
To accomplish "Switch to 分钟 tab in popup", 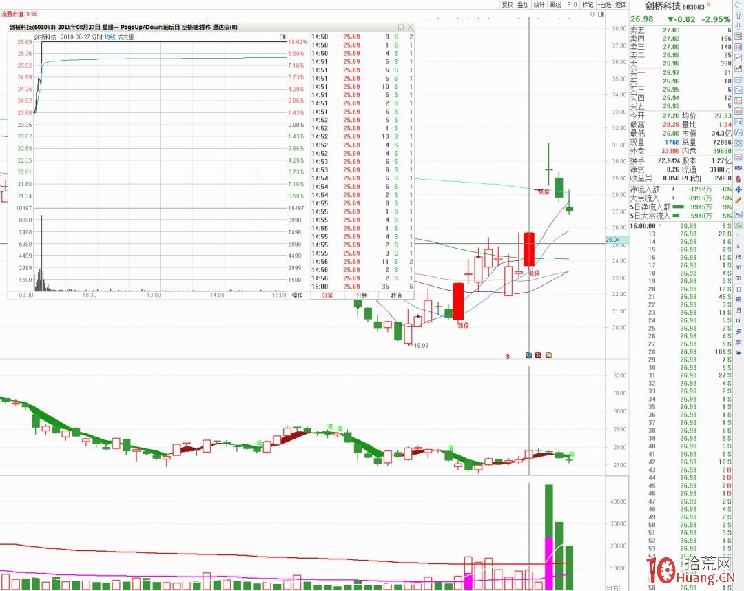I will click(362, 295).
